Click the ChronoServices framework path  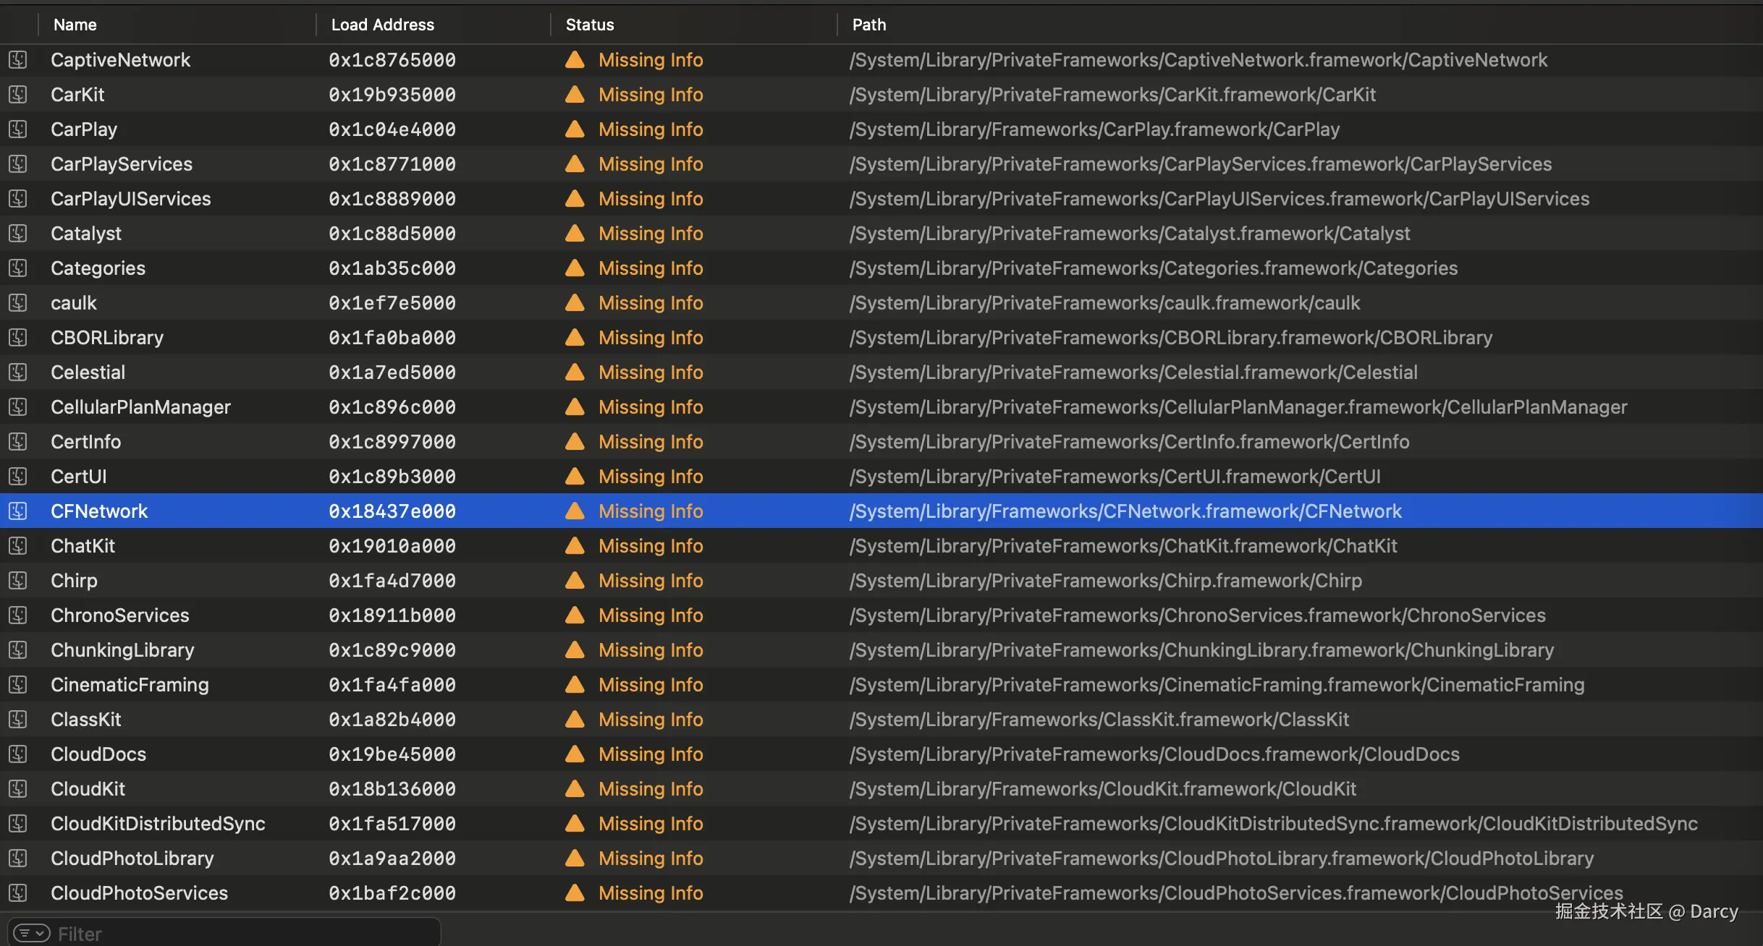click(x=1197, y=615)
